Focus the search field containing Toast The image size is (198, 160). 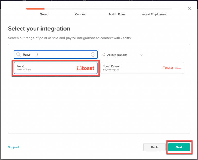[x=57, y=55]
